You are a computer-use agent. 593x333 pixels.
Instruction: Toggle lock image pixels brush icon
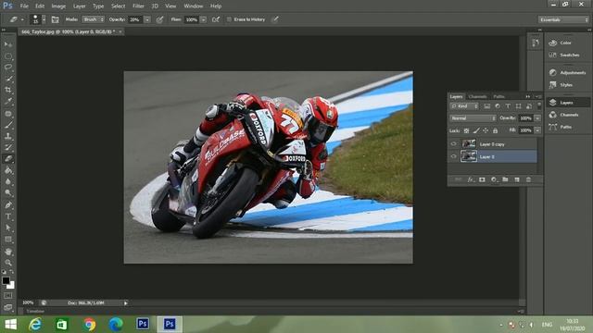(x=476, y=130)
